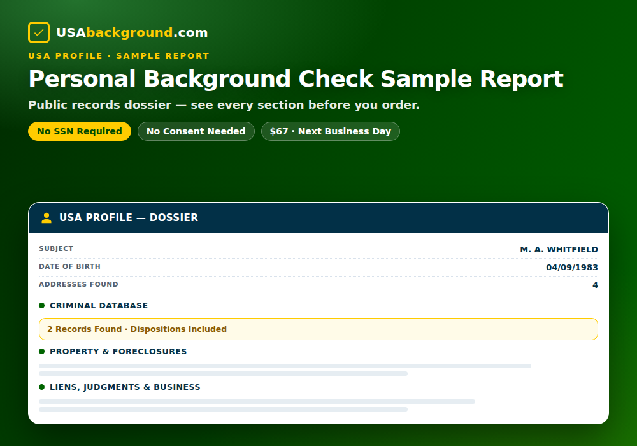Viewport: 637px width, 446px height.
Task: Select the subject name "M. A. WHITFIELD"
Action: pyautogui.click(x=559, y=249)
